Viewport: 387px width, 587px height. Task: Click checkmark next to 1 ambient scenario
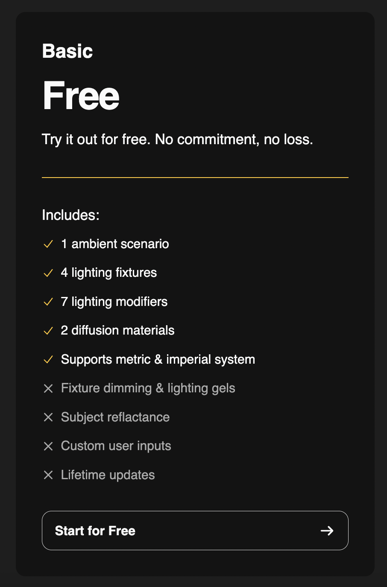(x=48, y=244)
